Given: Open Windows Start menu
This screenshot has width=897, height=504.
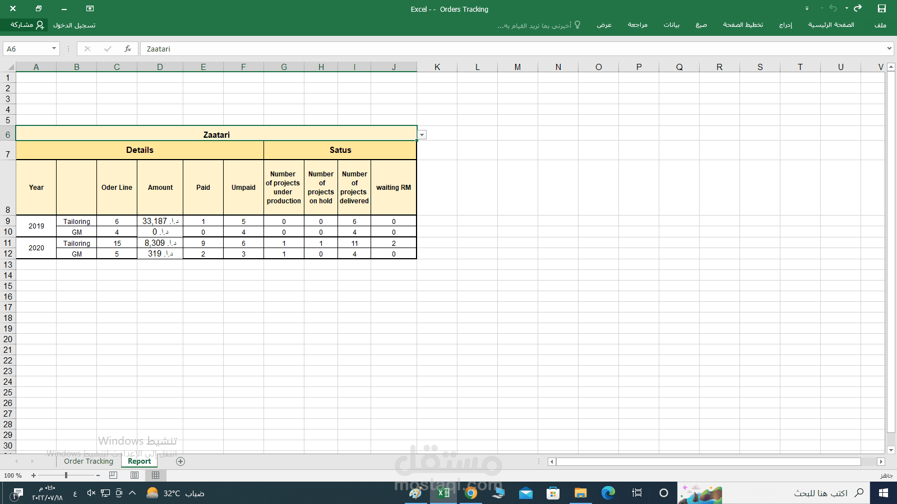Looking at the screenshot, I should 884,493.
